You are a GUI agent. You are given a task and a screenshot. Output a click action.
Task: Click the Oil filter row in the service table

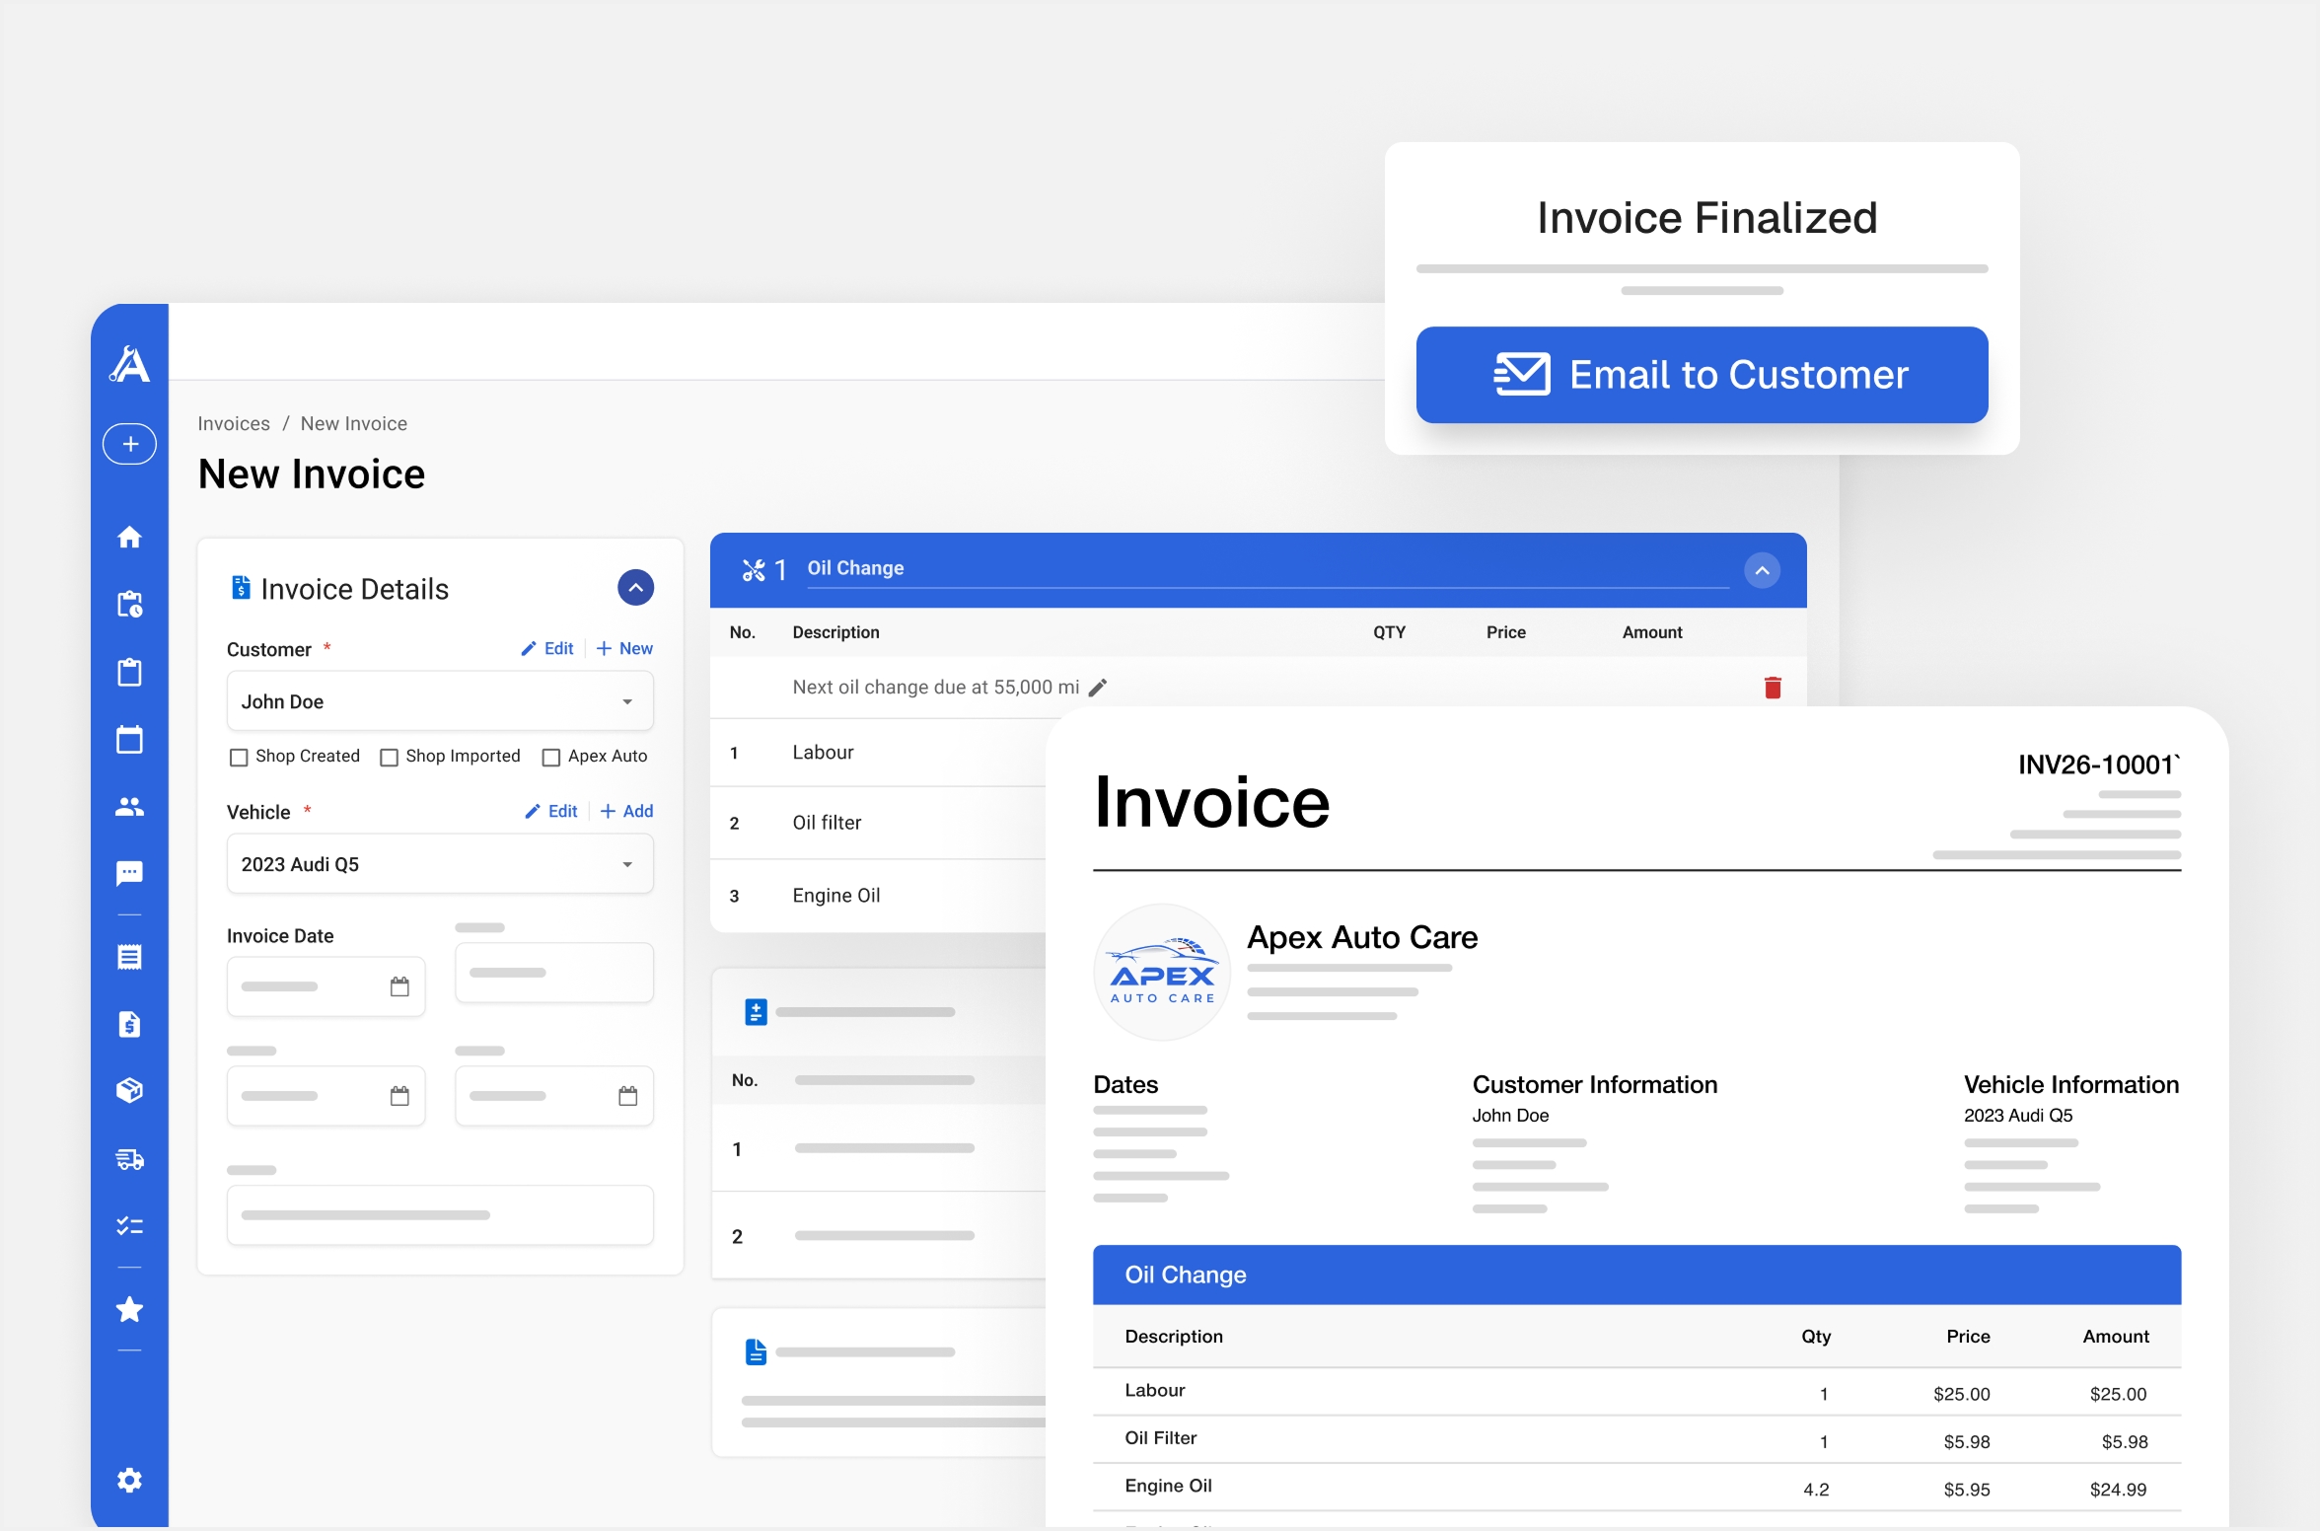click(878, 823)
